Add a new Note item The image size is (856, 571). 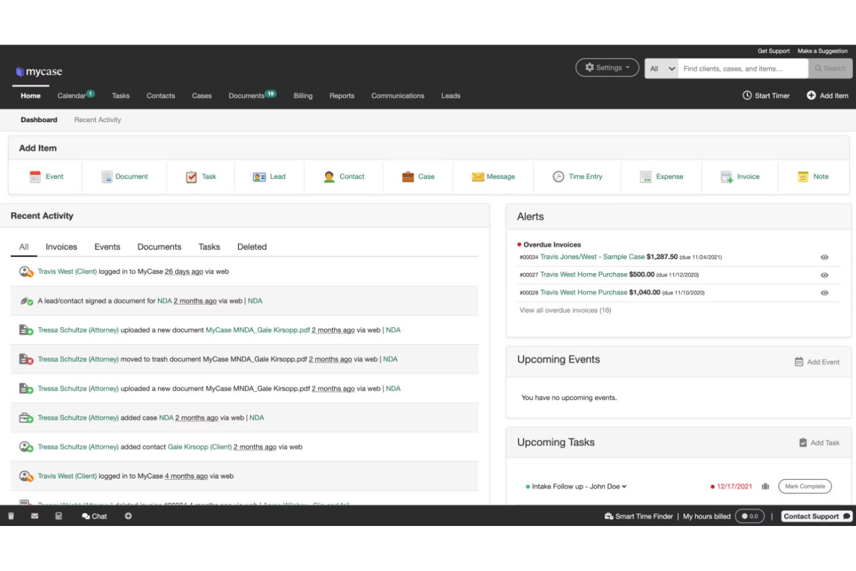pos(813,177)
